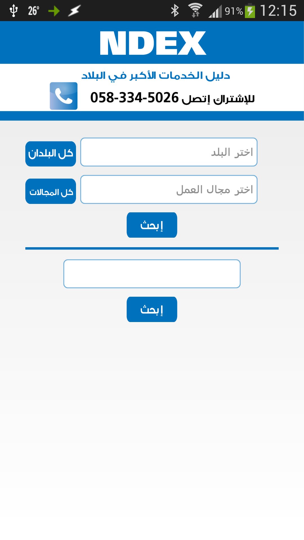Image resolution: width=304 pixels, height=540 pixels.
Task: Tap the cellular signal strength icon
Action: point(215,11)
